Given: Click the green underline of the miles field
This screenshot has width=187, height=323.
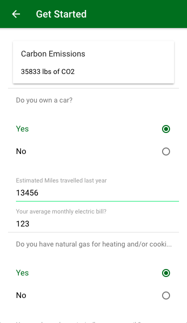Looking at the screenshot, I should coord(97,201).
